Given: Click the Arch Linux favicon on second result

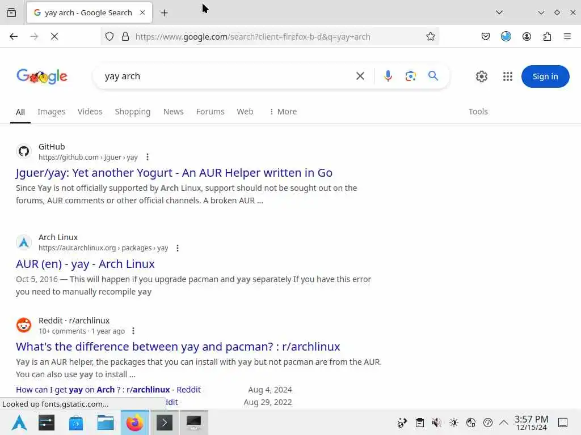Looking at the screenshot, I should (x=24, y=242).
